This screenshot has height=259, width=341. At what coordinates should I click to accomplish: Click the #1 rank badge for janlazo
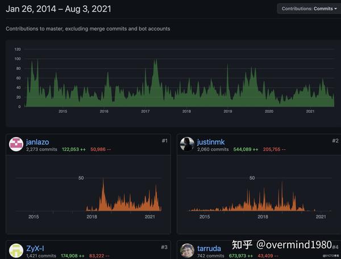[165, 141]
